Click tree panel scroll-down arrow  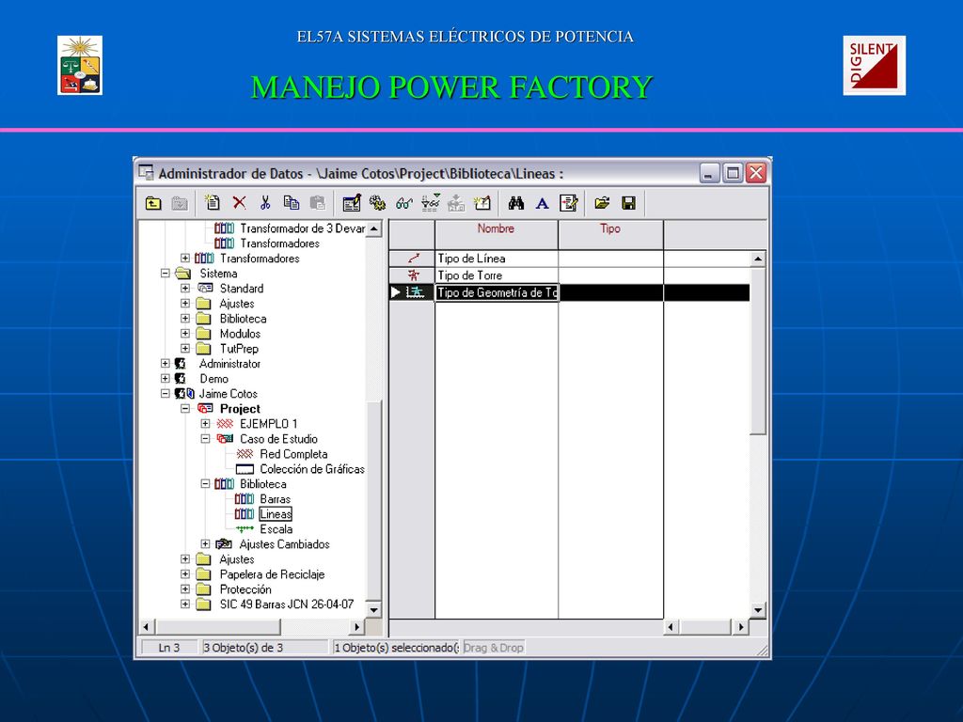373,609
